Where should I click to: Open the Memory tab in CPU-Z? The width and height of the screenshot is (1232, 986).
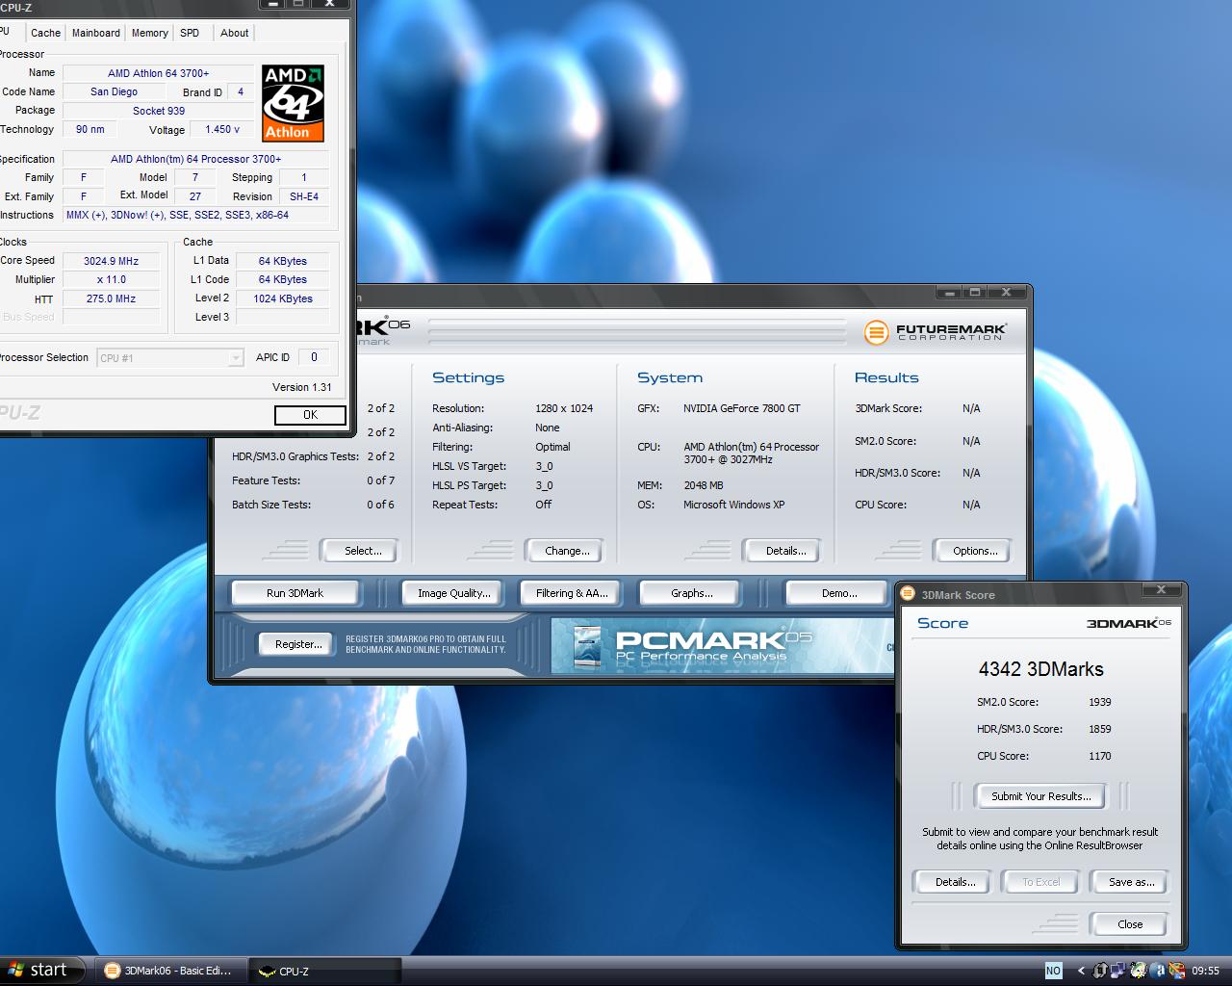[x=149, y=33]
